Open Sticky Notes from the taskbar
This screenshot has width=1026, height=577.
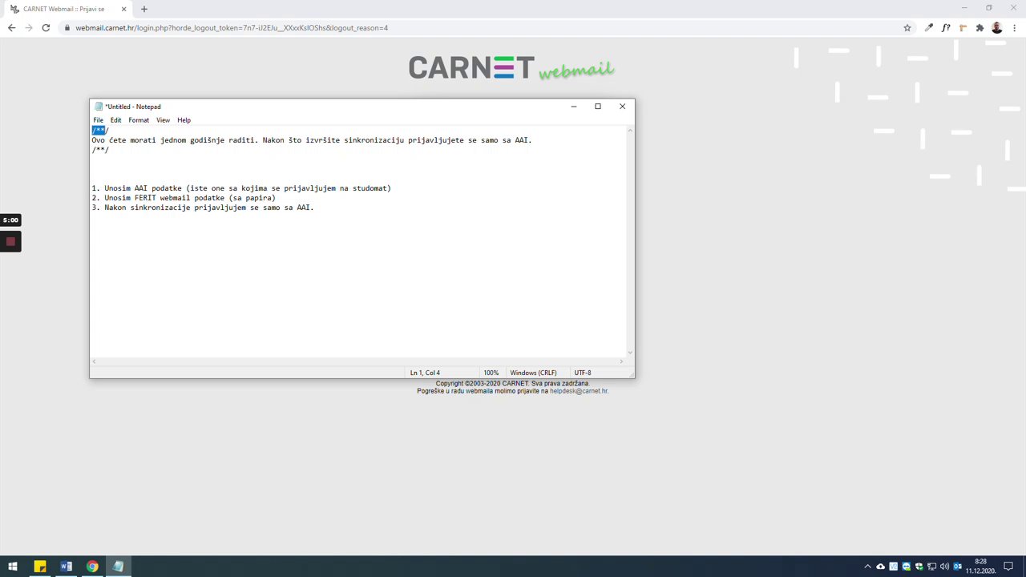point(39,567)
